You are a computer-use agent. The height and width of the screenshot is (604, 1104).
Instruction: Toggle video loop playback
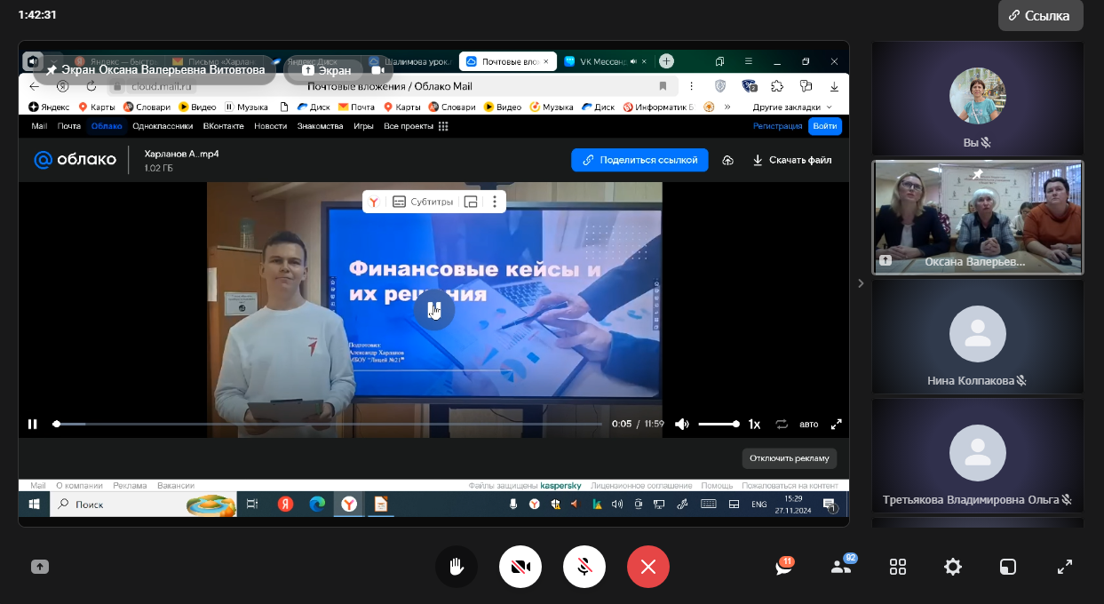coord(782,424)
